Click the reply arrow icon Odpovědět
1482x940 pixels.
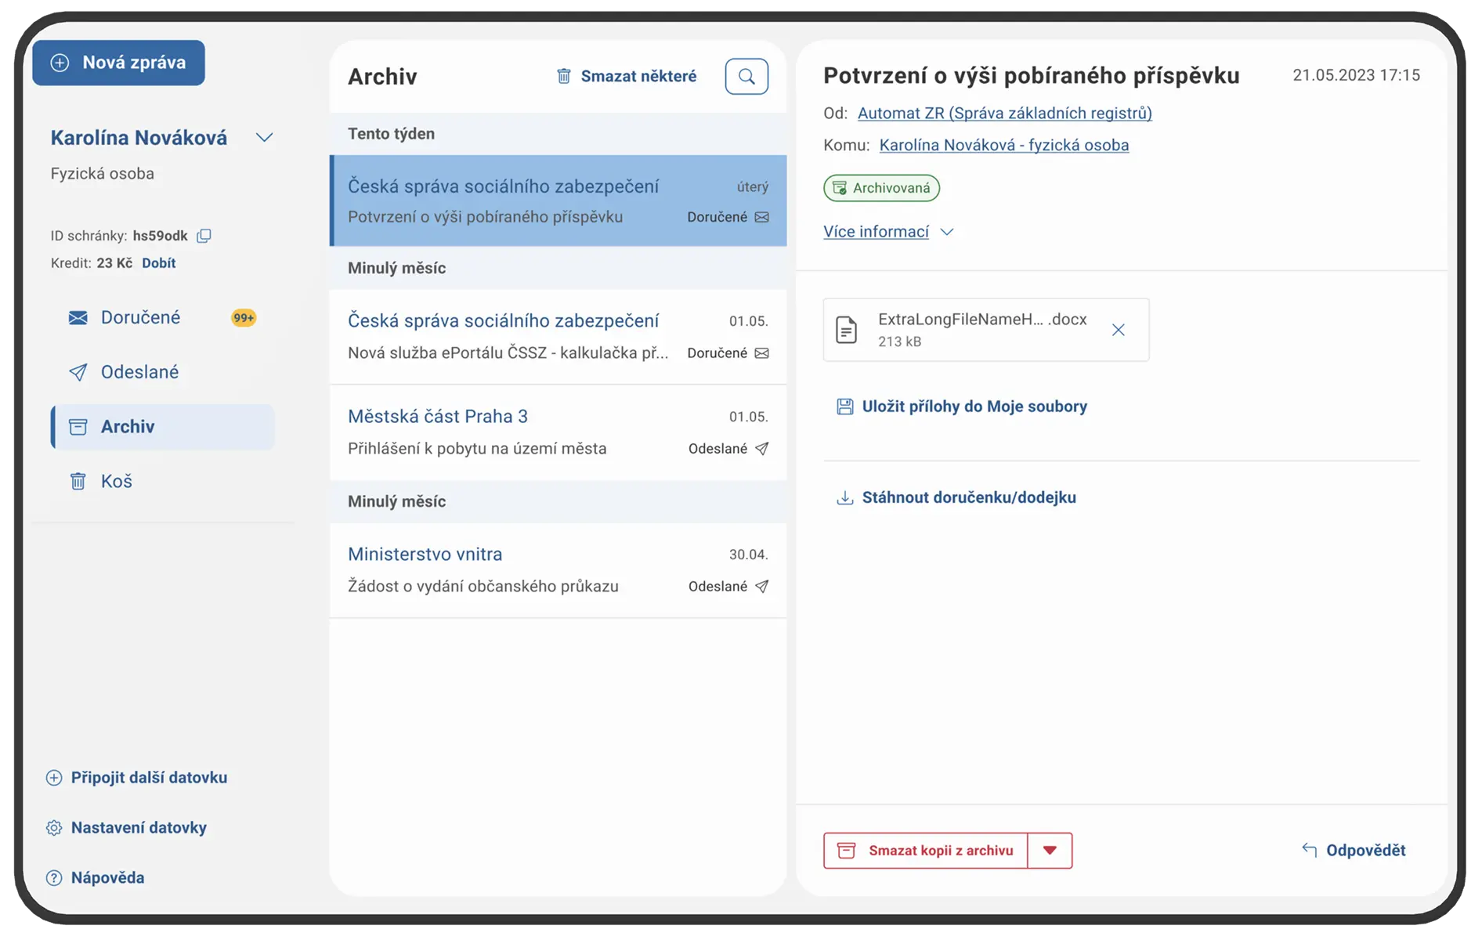tap(1309, 850)
